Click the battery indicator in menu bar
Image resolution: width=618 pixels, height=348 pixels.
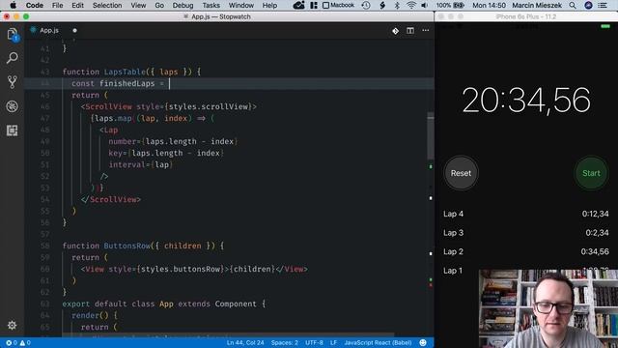click(450, 5)
